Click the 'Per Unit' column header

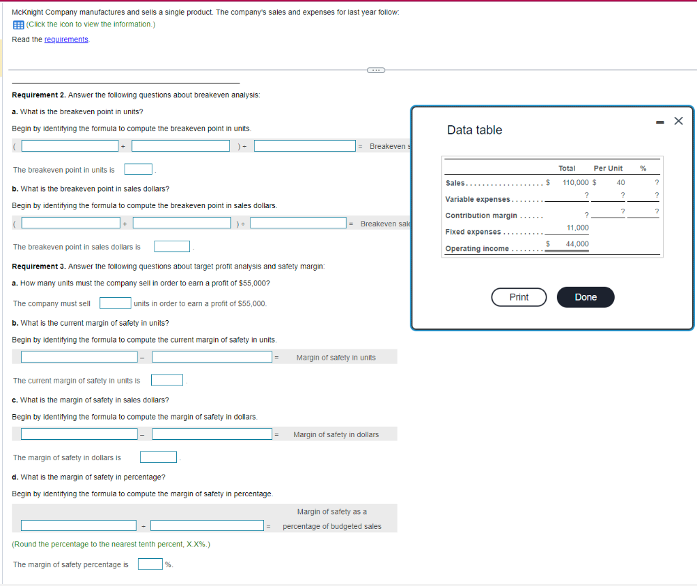point(608,168)
